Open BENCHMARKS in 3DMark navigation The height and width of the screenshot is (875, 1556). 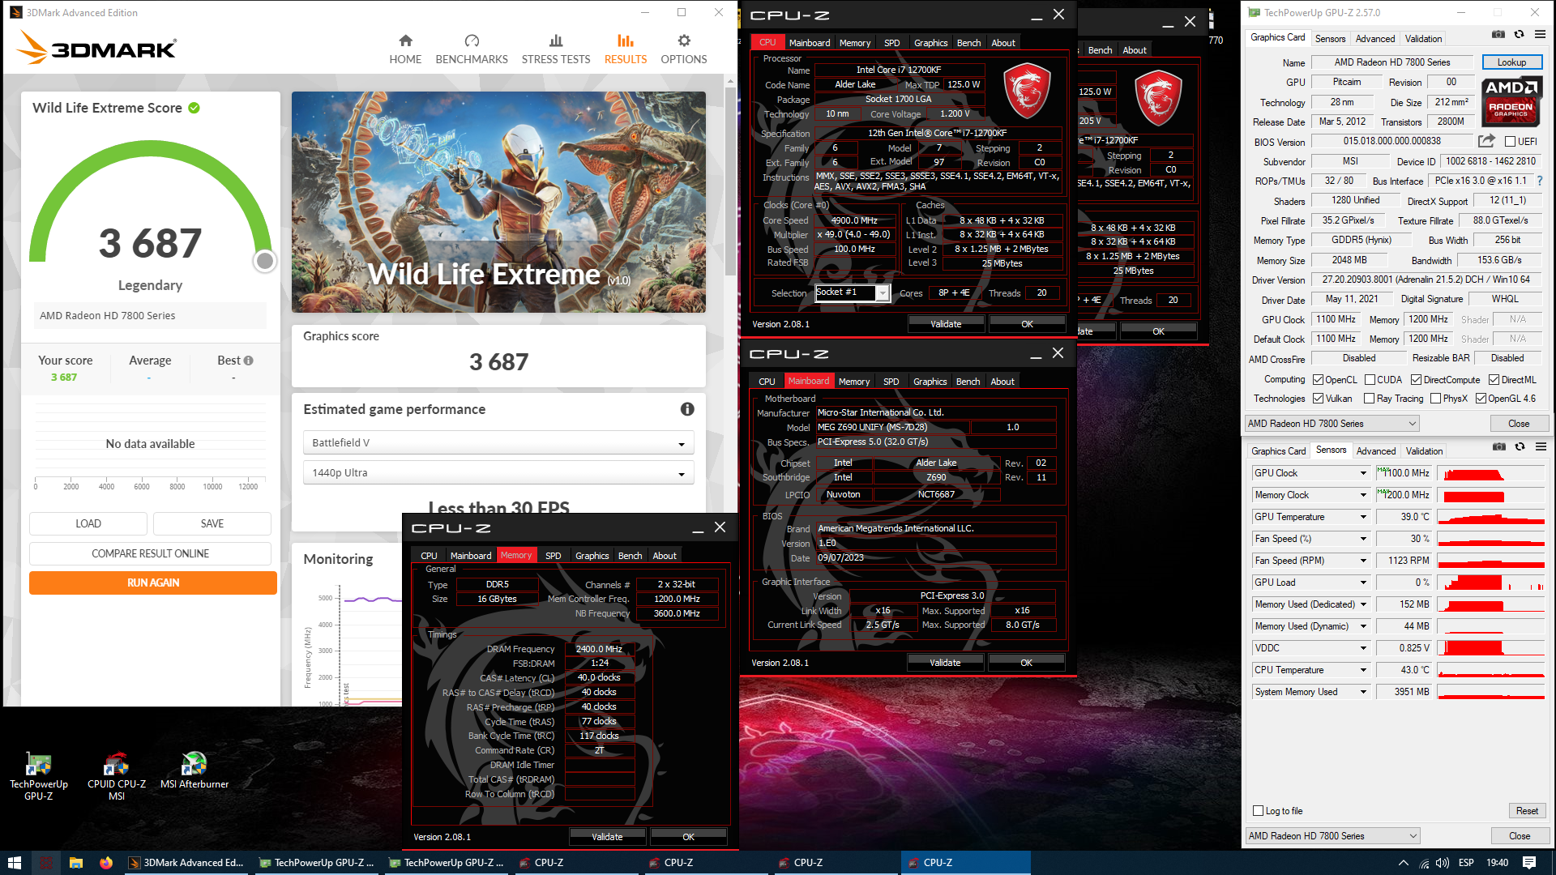click(472, 49)
